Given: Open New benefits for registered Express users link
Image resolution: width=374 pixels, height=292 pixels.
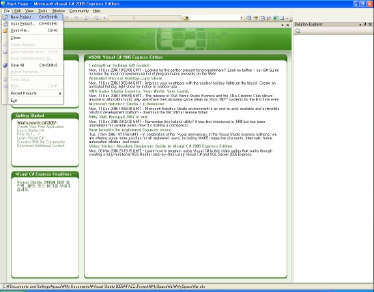Looking at the screenshot, I should pyautogui.click(x=130, y=130).
